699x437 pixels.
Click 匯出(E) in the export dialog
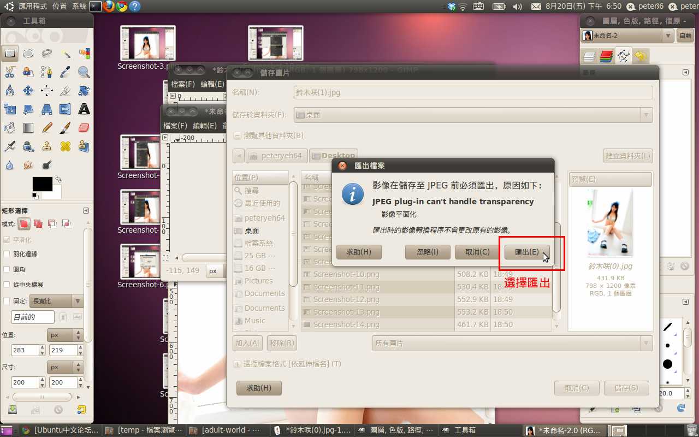pyautogui.click(x=527, y=252)
